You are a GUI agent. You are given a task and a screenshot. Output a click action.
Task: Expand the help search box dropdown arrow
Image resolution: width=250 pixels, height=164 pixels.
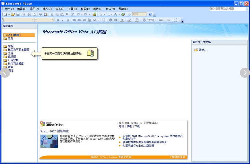[x=247, y=9]
